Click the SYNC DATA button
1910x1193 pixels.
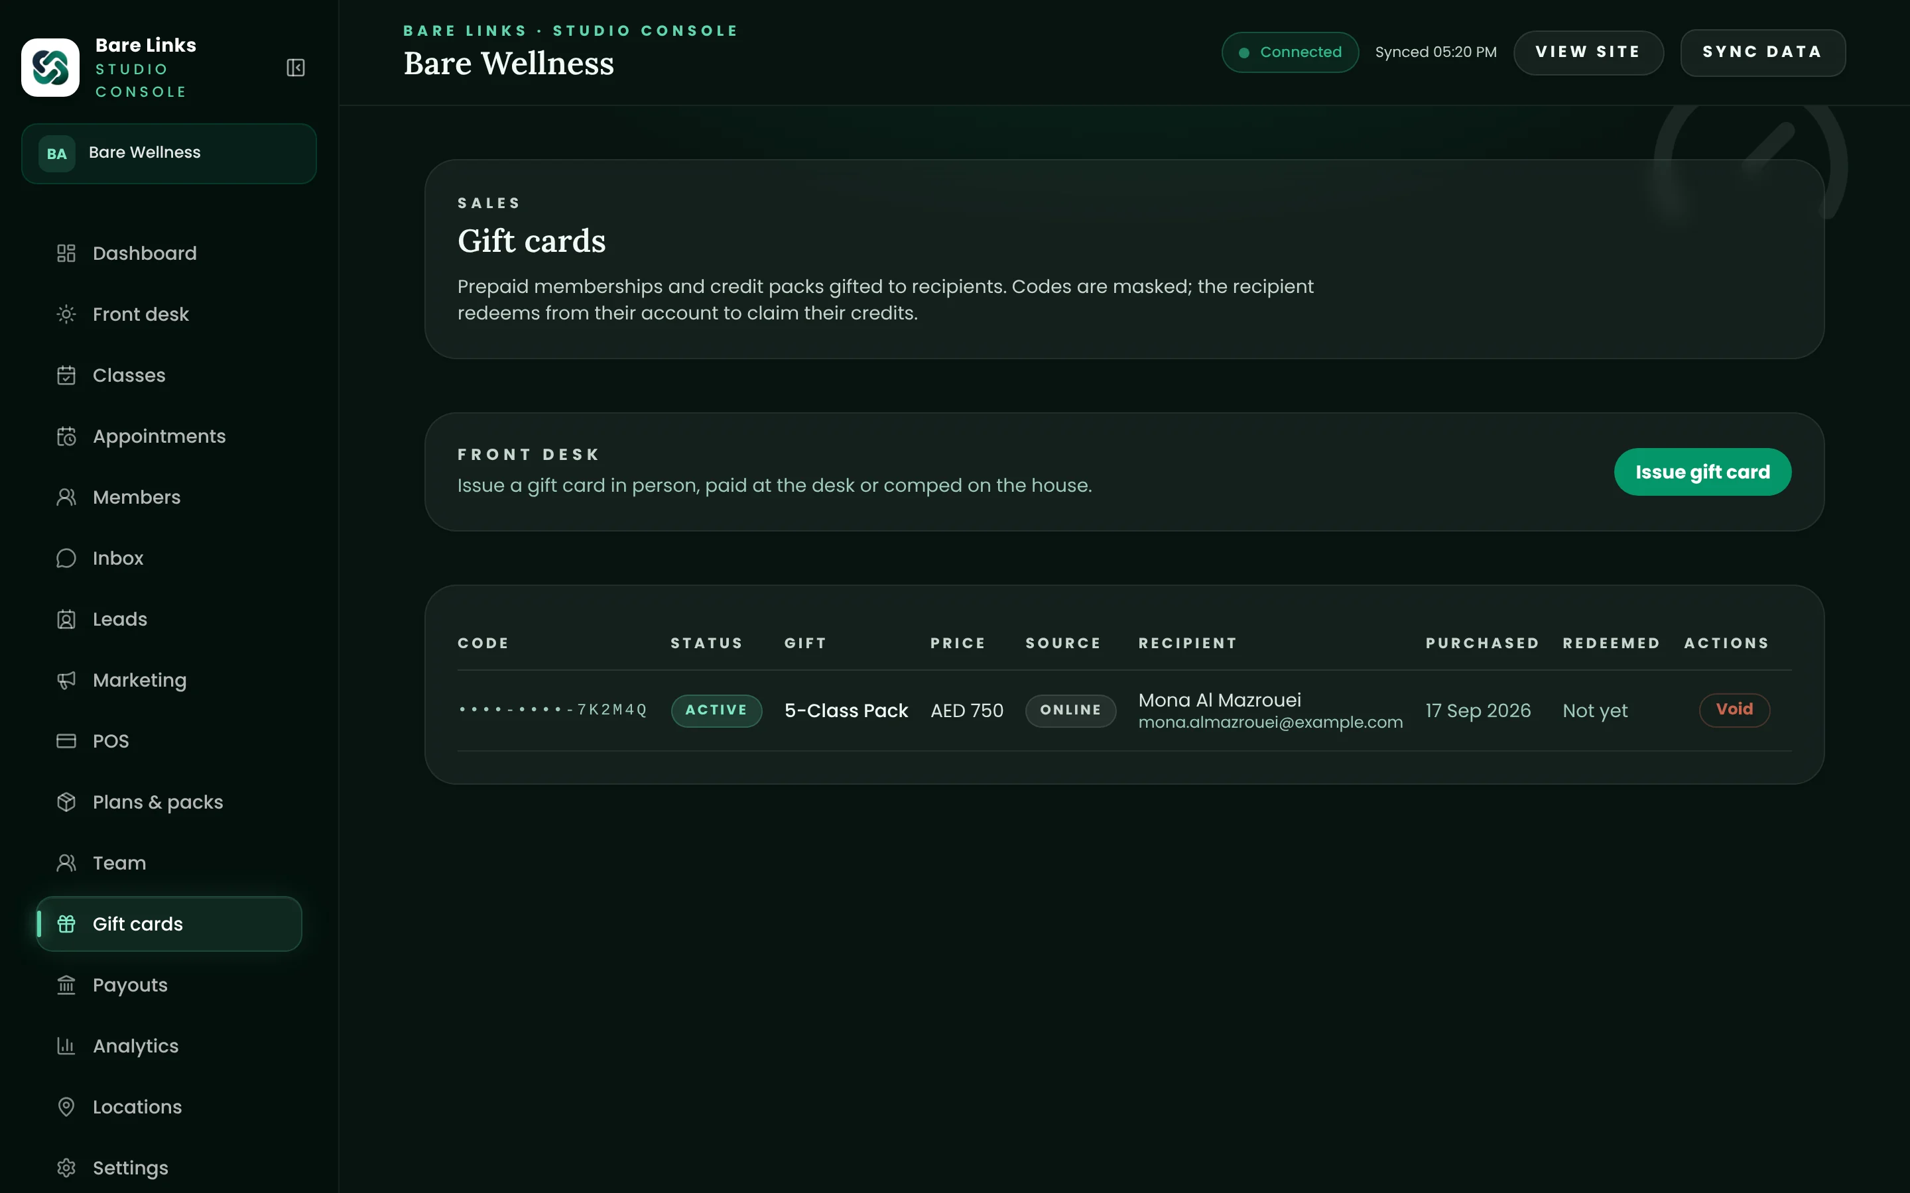tap(1762, 52)
